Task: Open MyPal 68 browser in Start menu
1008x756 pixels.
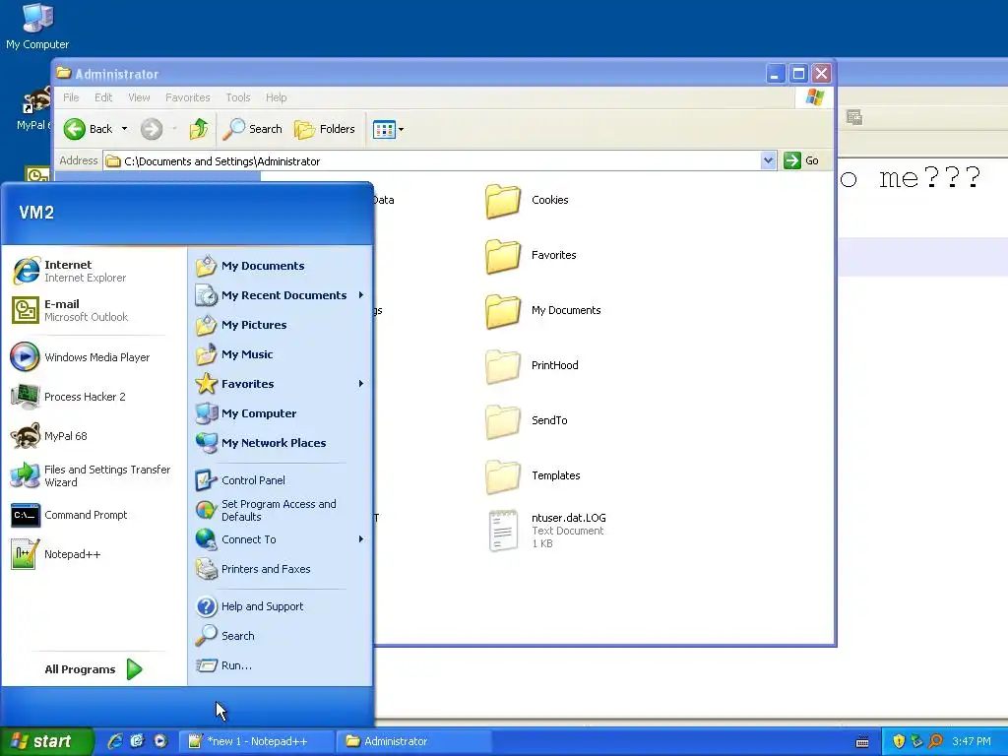Action: 94,436
